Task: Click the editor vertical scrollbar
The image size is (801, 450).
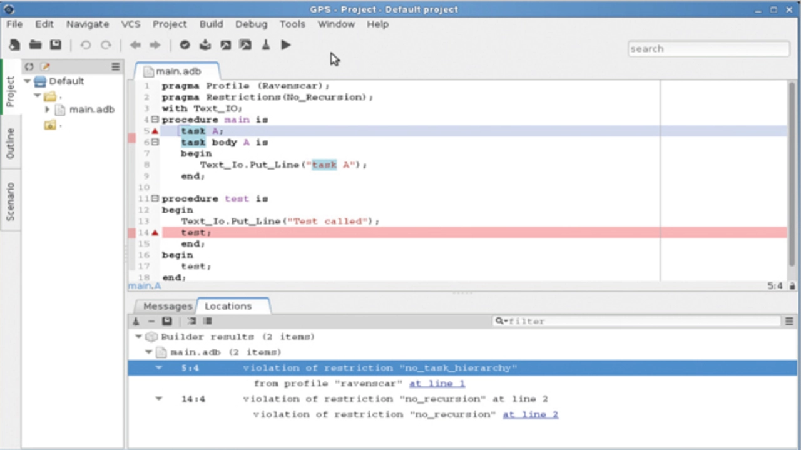Action: (x=792, y=175)
